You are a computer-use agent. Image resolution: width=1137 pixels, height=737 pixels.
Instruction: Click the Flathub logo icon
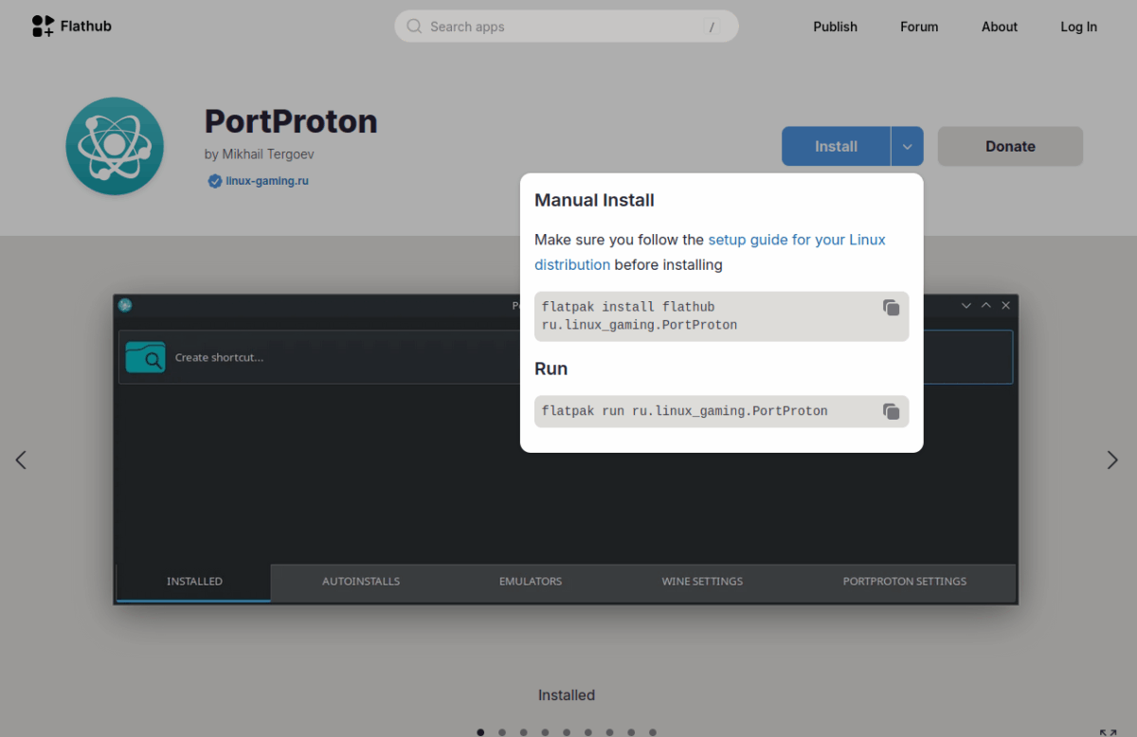click(41, 26)
